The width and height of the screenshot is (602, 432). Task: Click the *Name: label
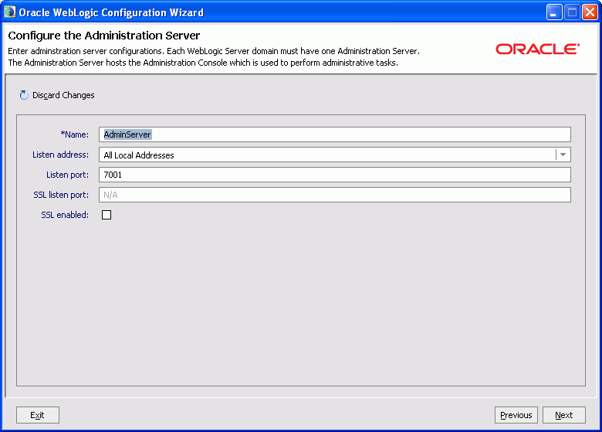(x=75, y=134)
